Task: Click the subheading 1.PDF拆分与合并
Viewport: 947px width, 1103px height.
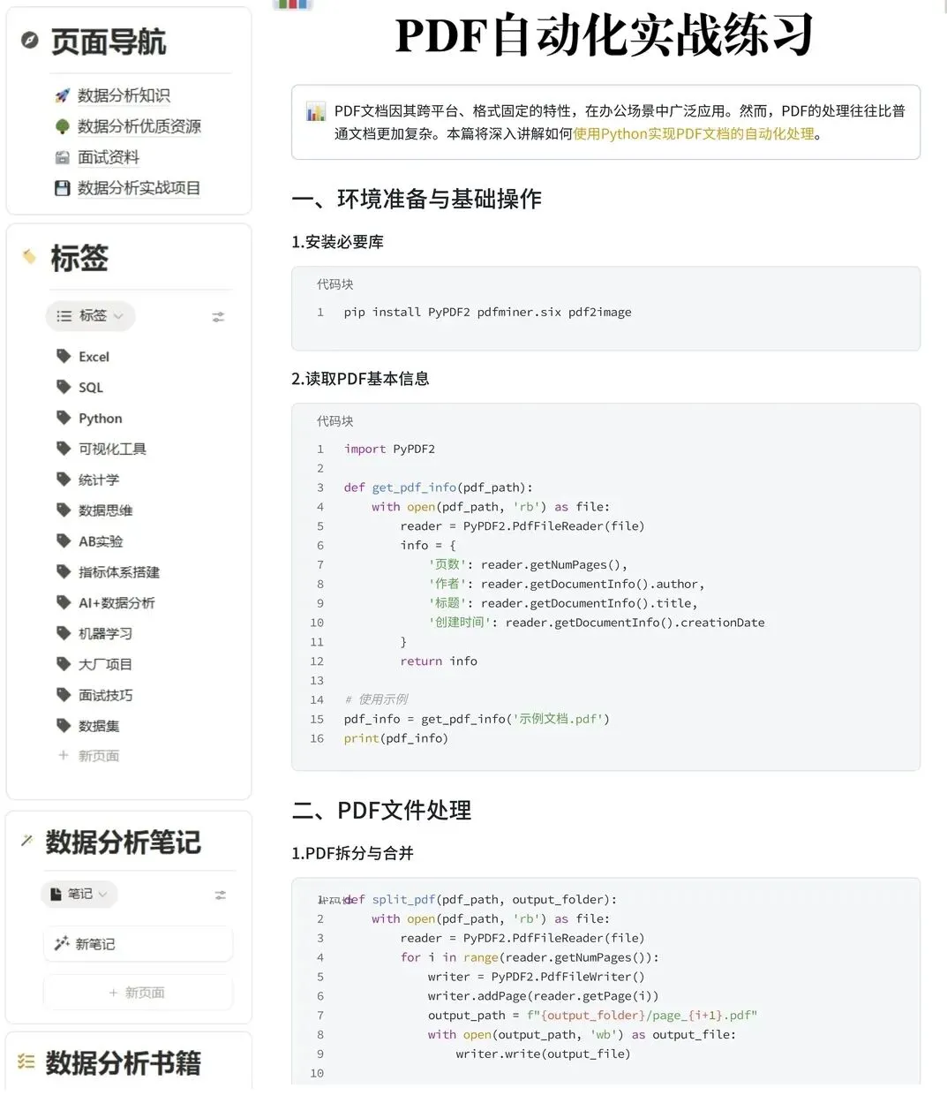Action: pos(353,853)
